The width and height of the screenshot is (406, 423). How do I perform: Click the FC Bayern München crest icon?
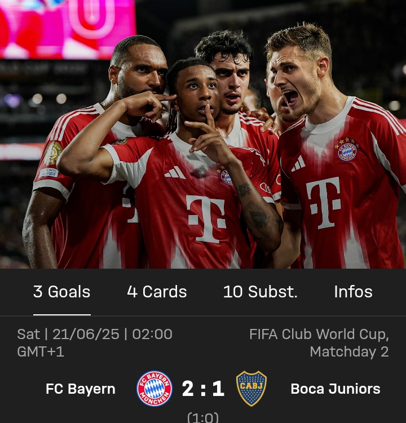154,389
